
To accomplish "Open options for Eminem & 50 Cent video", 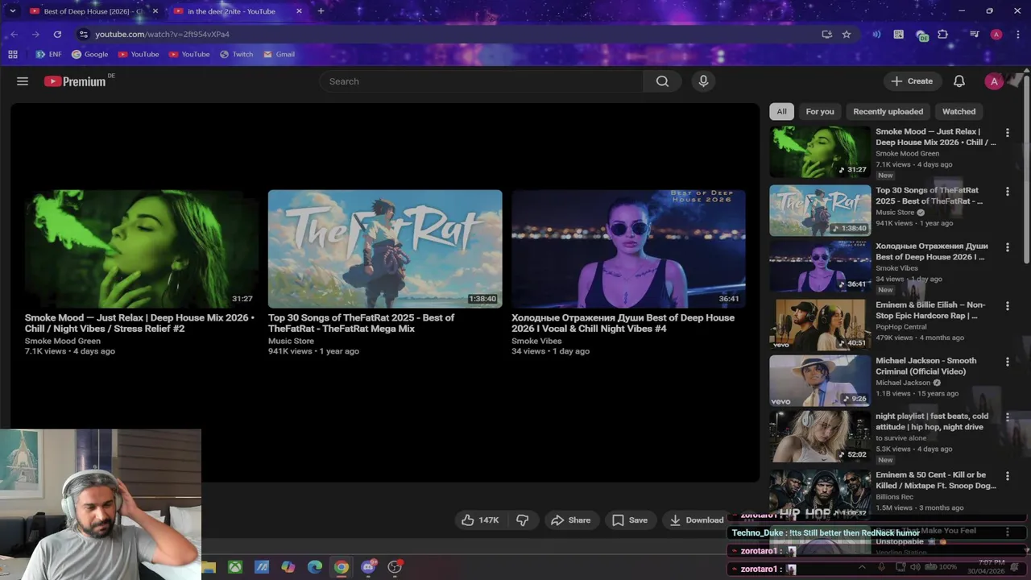I will [x=1007, y=475].
